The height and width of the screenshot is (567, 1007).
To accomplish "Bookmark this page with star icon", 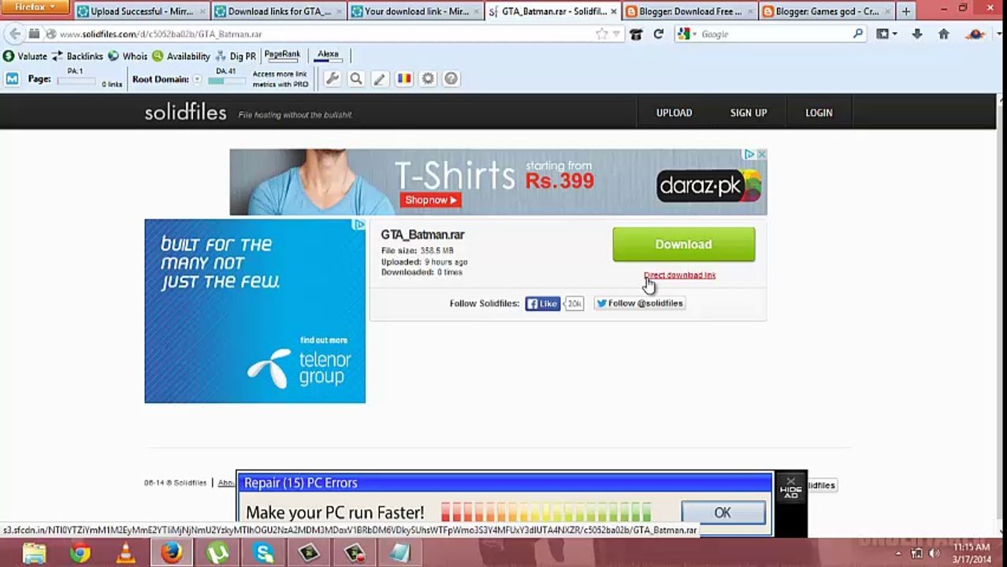I will [602, 34].
